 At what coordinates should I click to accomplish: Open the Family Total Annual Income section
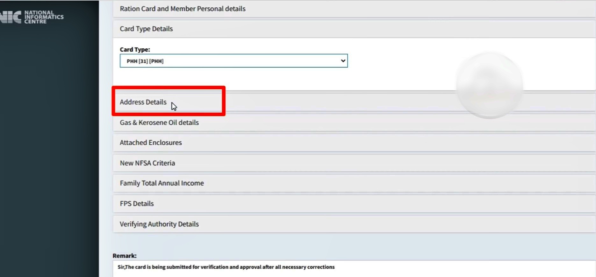coord(354,183)
